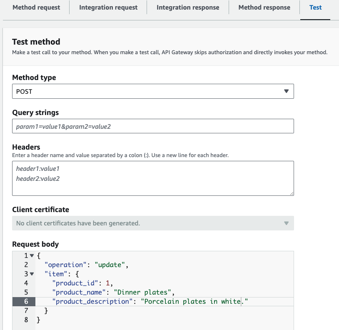The height and width of the screenshot is (330, 339).
Task: Click line number 6 in the gutter
Action: (26, 302)
